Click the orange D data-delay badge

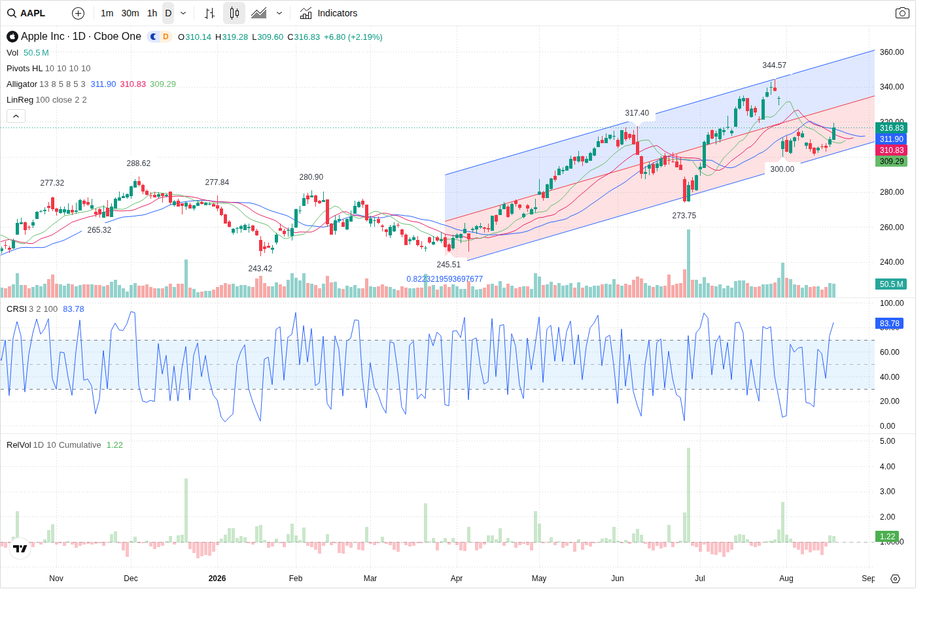click(166, 37)
